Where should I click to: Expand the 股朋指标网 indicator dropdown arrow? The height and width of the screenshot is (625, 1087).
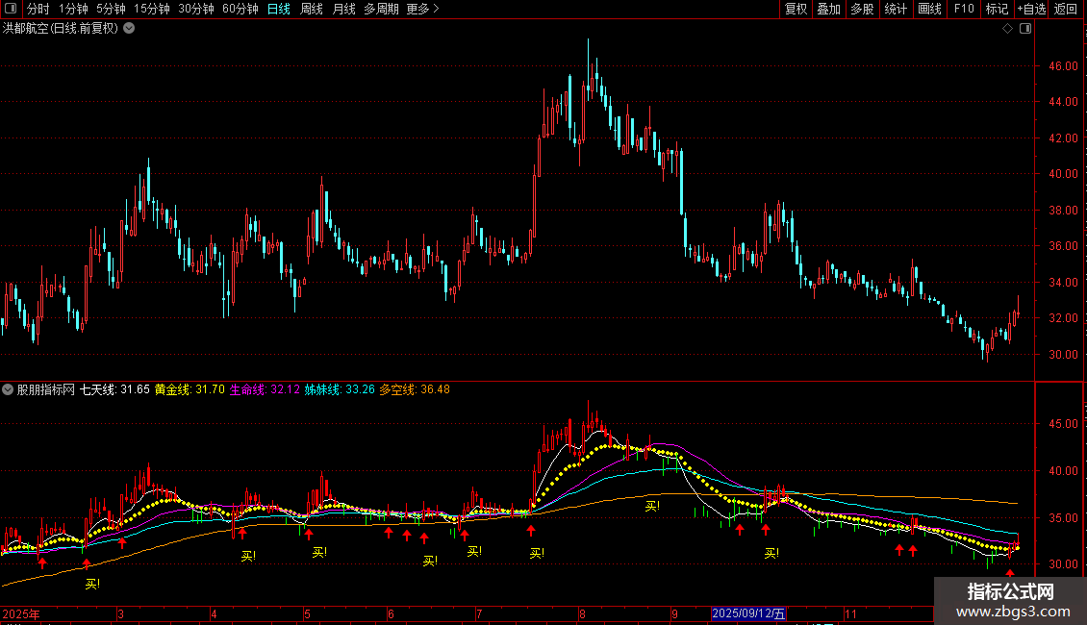(x=9, y=389)
